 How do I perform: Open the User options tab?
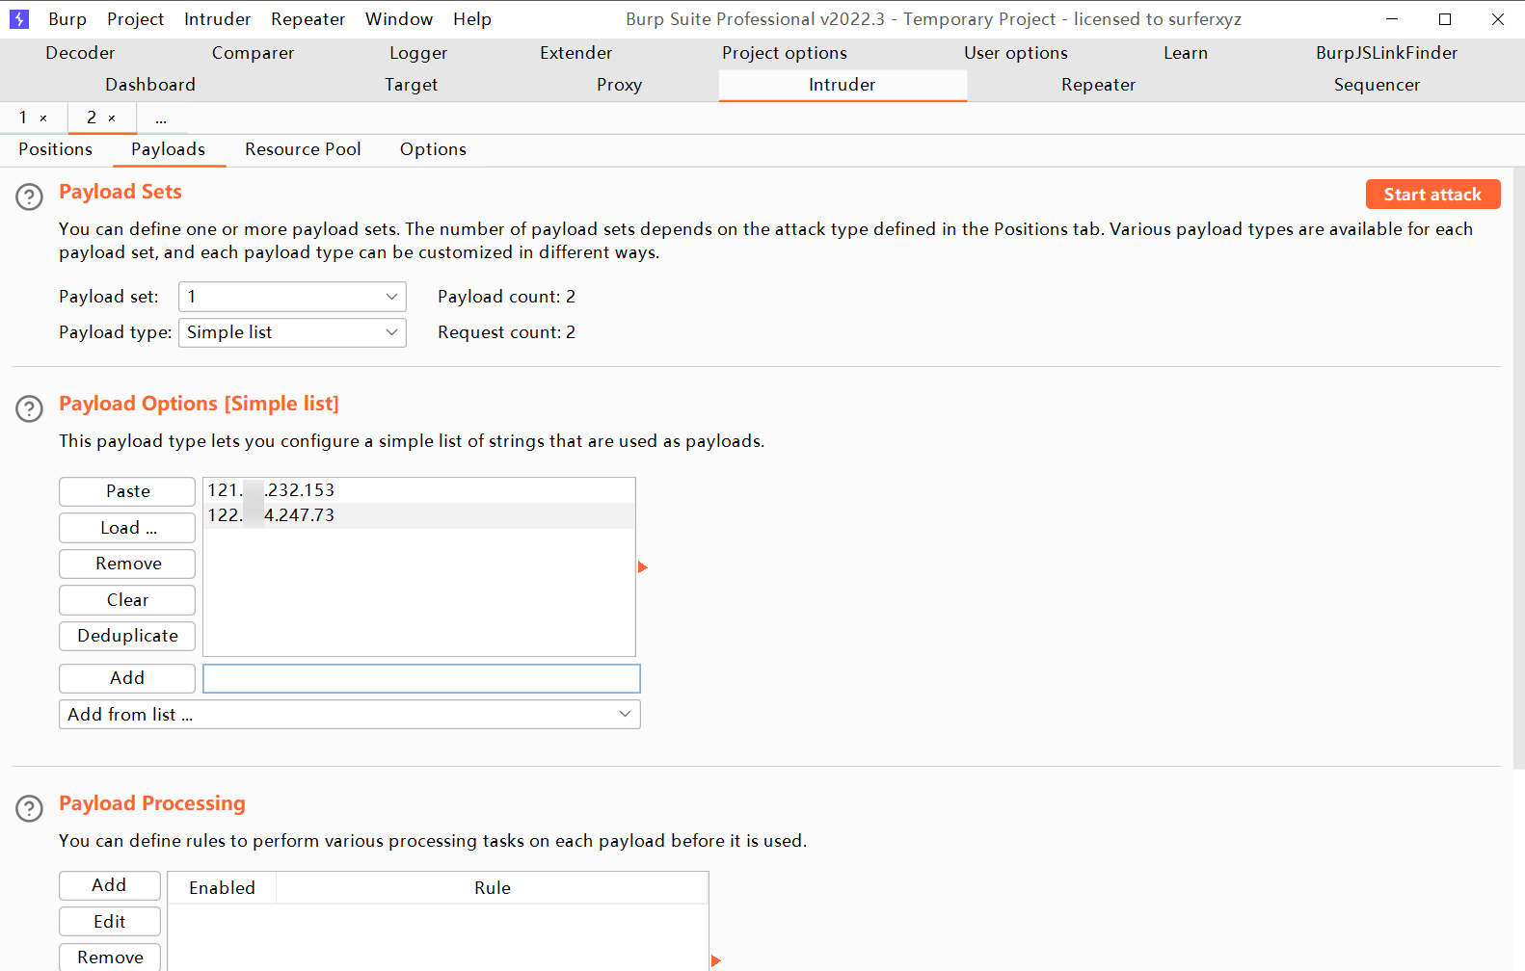click(1016, 53)
